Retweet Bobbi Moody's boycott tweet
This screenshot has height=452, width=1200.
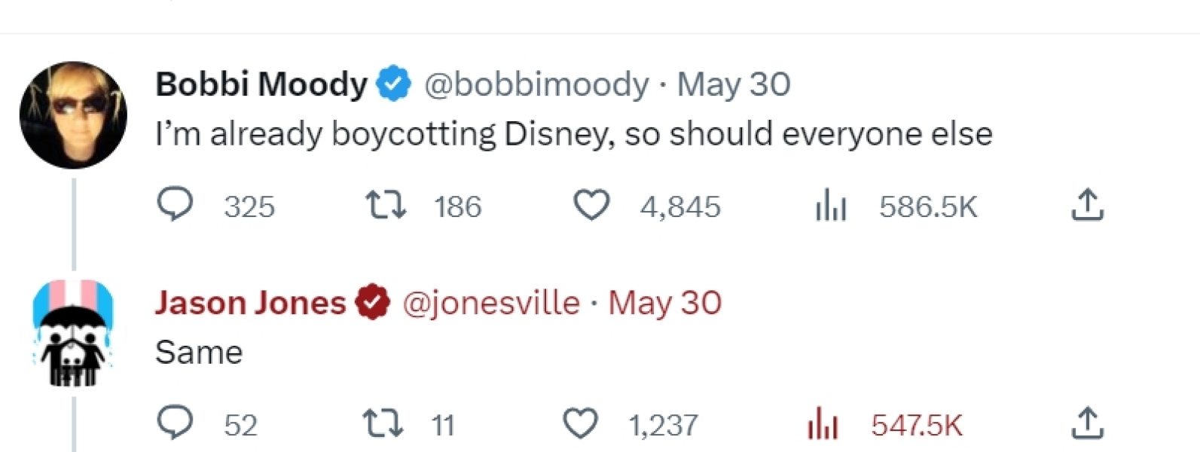pyautogui.click(x=386, y=205)
